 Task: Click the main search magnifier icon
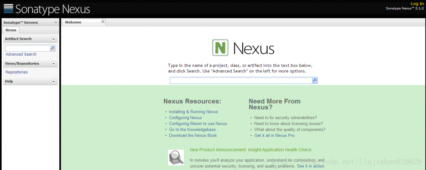click(x=315, y=80)
